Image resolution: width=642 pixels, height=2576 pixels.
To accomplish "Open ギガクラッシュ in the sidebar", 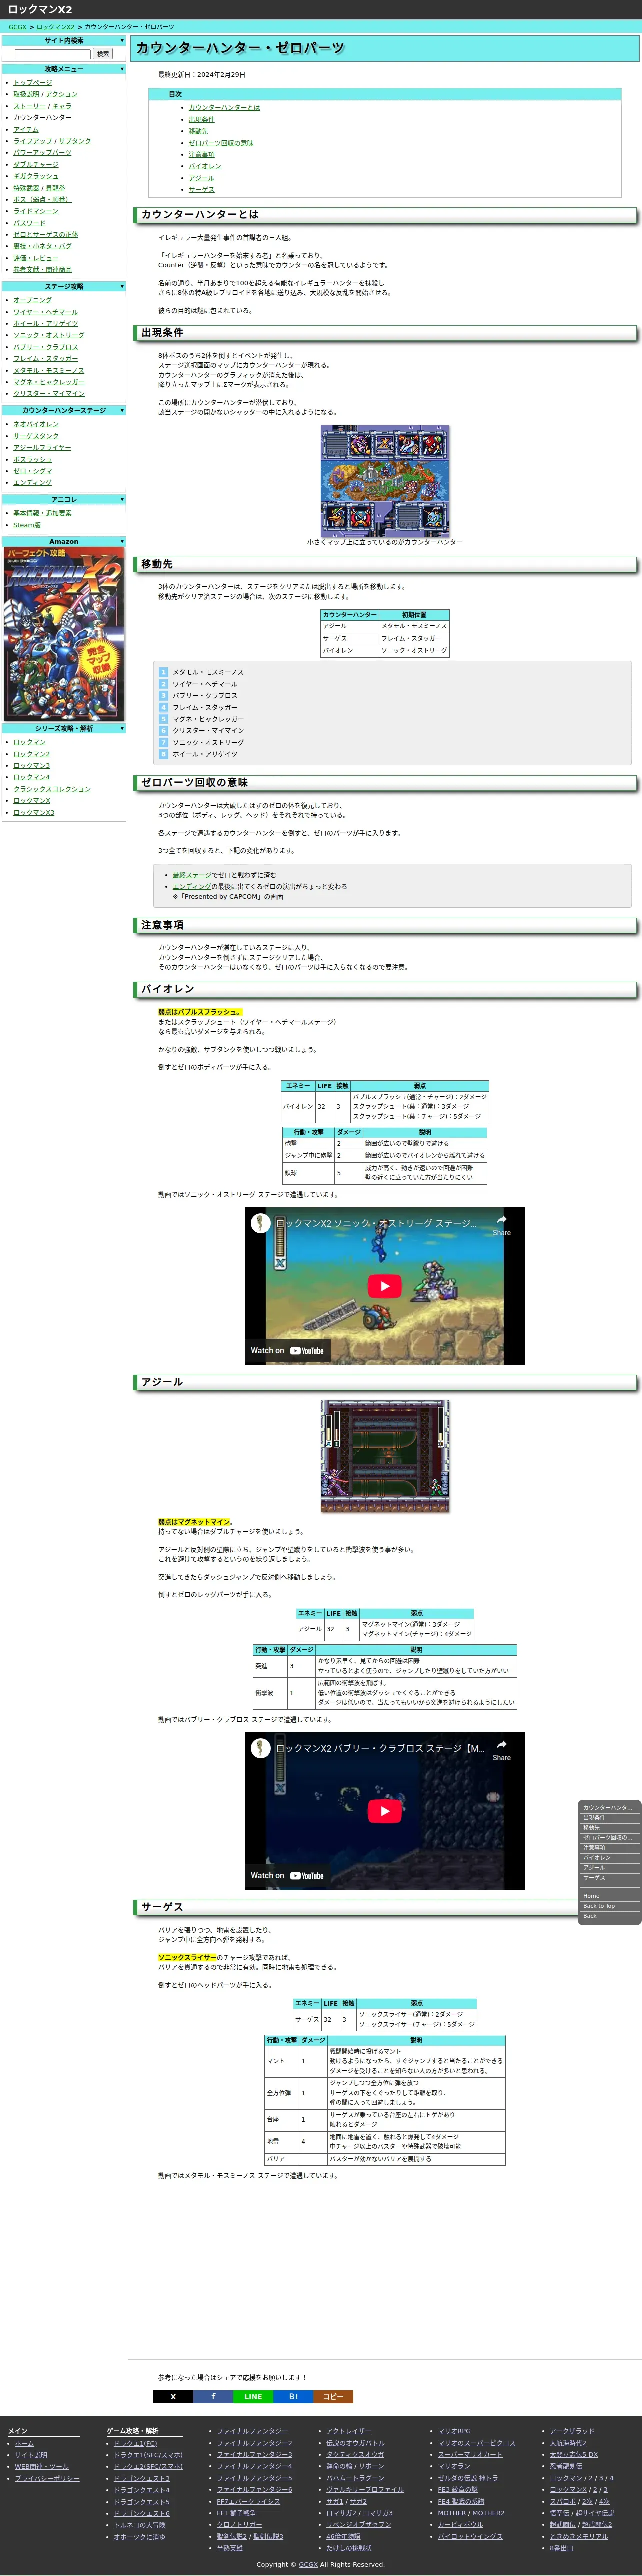I will click(x=36, y=176).
